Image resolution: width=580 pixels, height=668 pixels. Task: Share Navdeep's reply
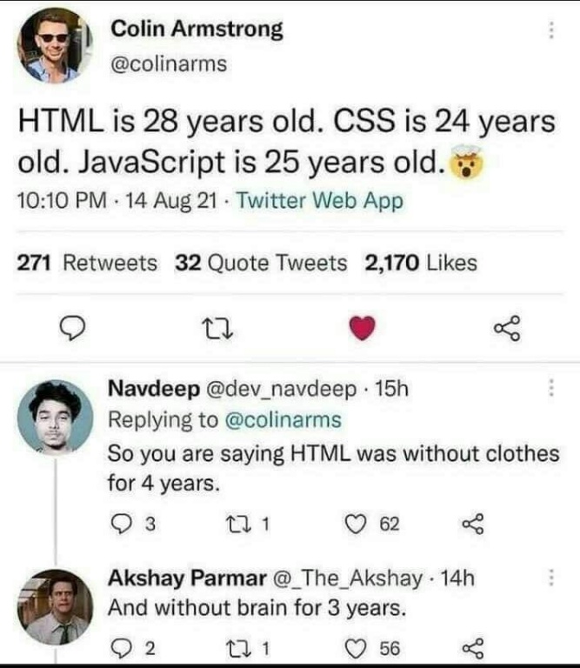coord(473,524)
